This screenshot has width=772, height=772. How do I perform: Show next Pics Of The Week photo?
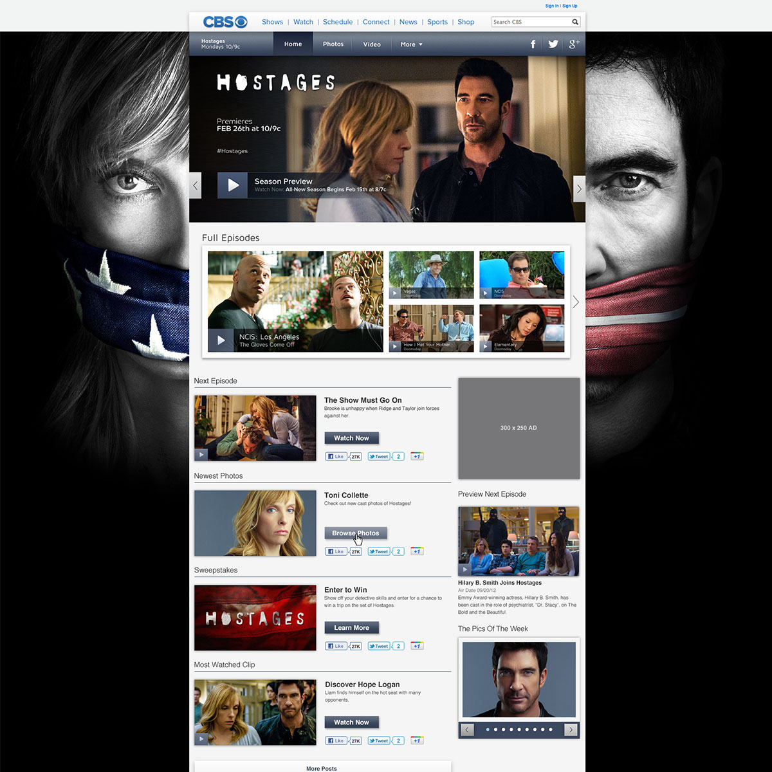(x=570, y=730)
